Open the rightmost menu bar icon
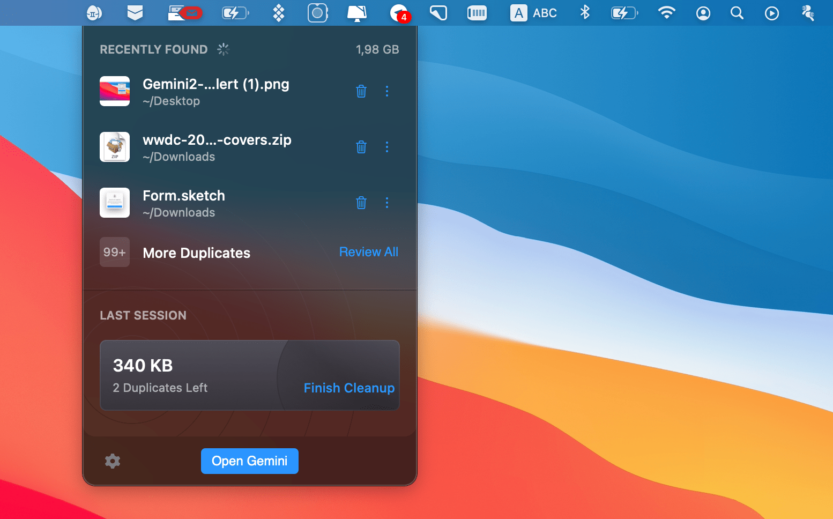This screenshot has height=519, width=833. (x=808, y=13)
